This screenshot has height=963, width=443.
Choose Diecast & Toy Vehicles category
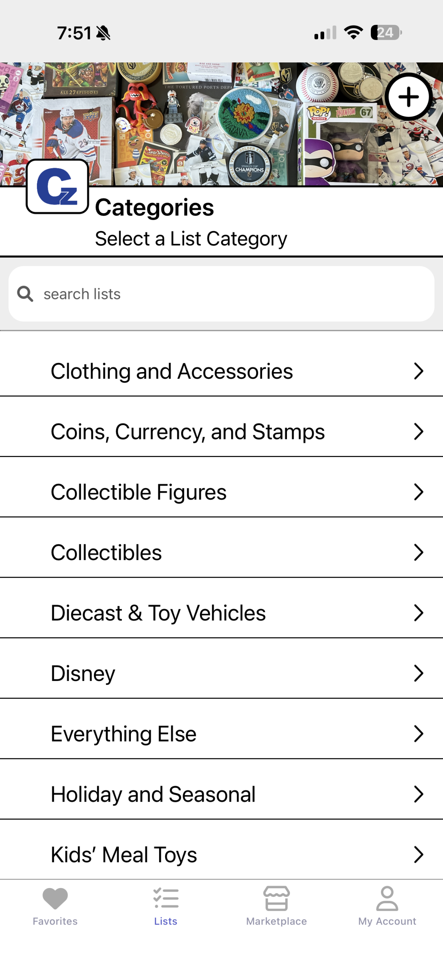[x=158, y=613]
